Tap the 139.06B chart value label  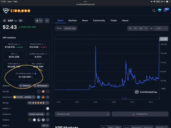(164, 39)
